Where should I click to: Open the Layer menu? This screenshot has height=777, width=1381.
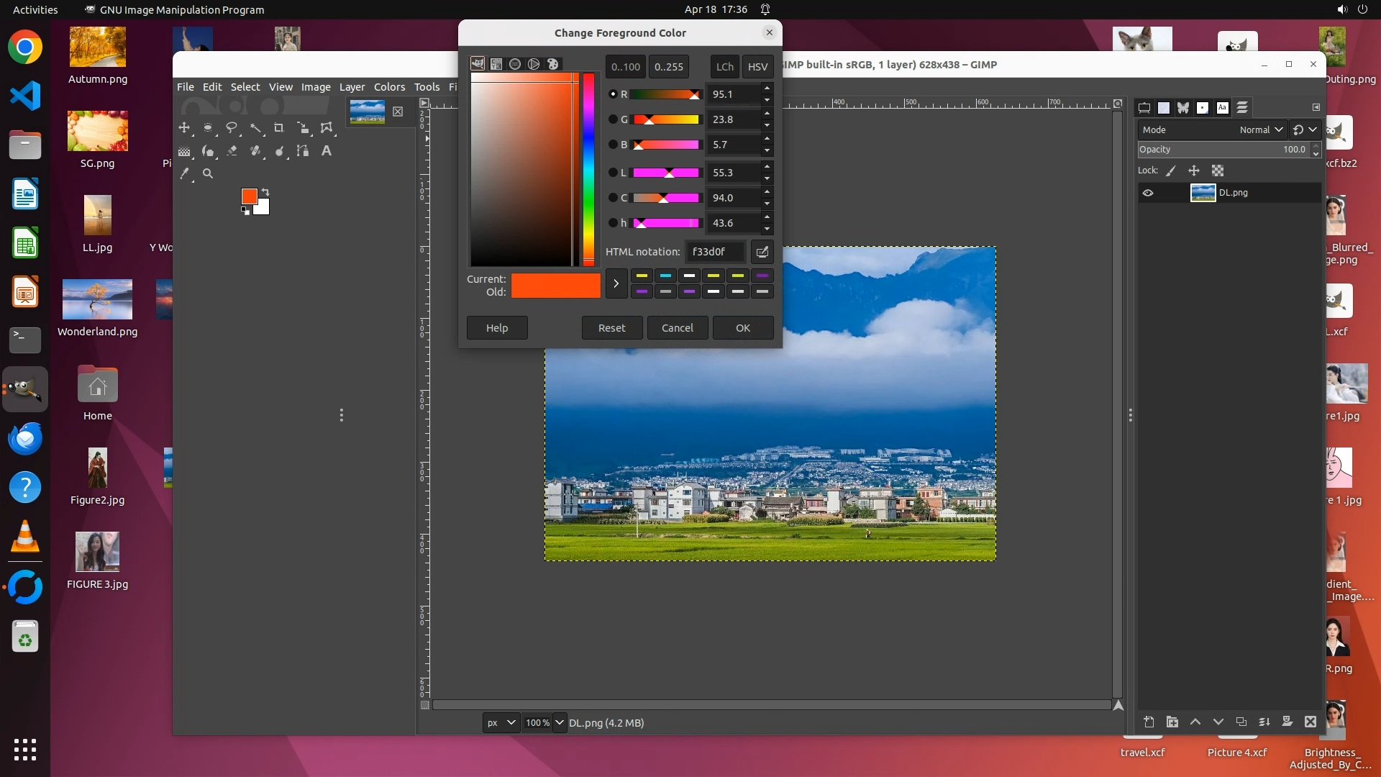352,87
